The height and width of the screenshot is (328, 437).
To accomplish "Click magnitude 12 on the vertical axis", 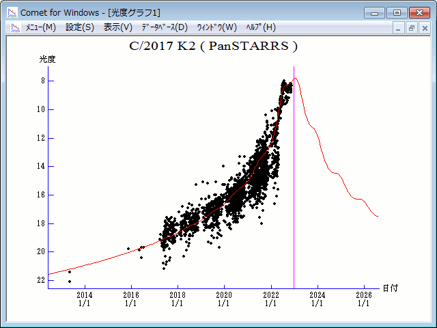I will pyautogui.click(x=41, y=138).
